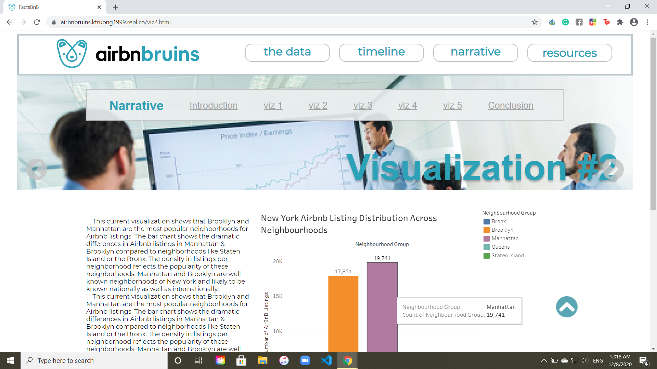657x369 pixels.
Task: Open Chrome three-dot menu
Action: click(x=647, y=22)
